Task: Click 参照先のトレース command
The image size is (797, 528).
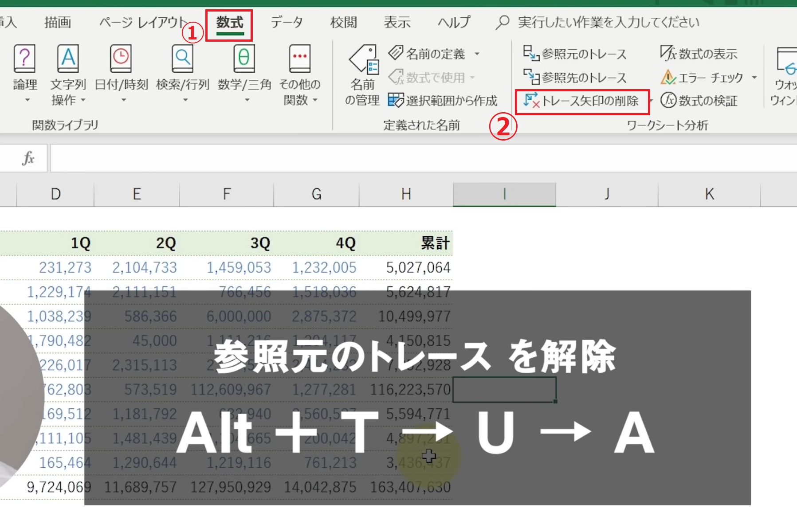Action: pyautogui.click(x=575, y=78)
